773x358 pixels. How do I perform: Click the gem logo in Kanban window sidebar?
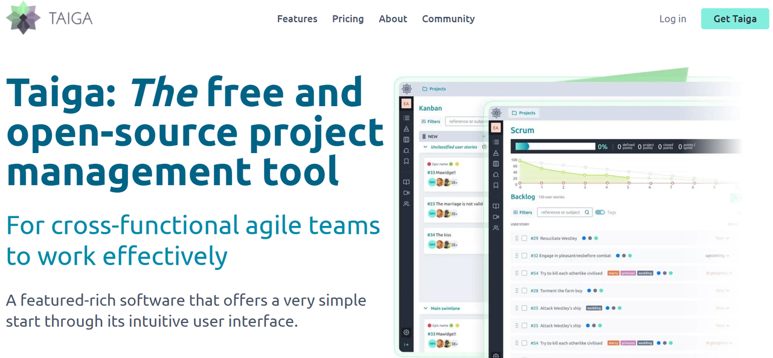coord(406,89)
